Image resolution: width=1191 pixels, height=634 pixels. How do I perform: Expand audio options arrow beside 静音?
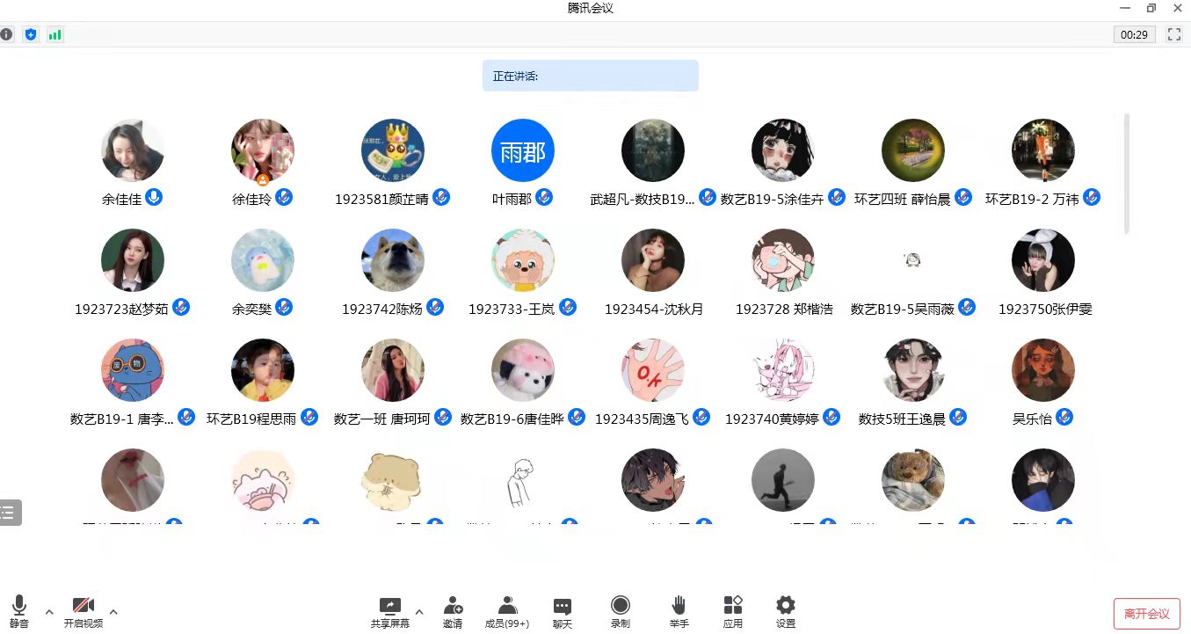(x=49, y=612)
